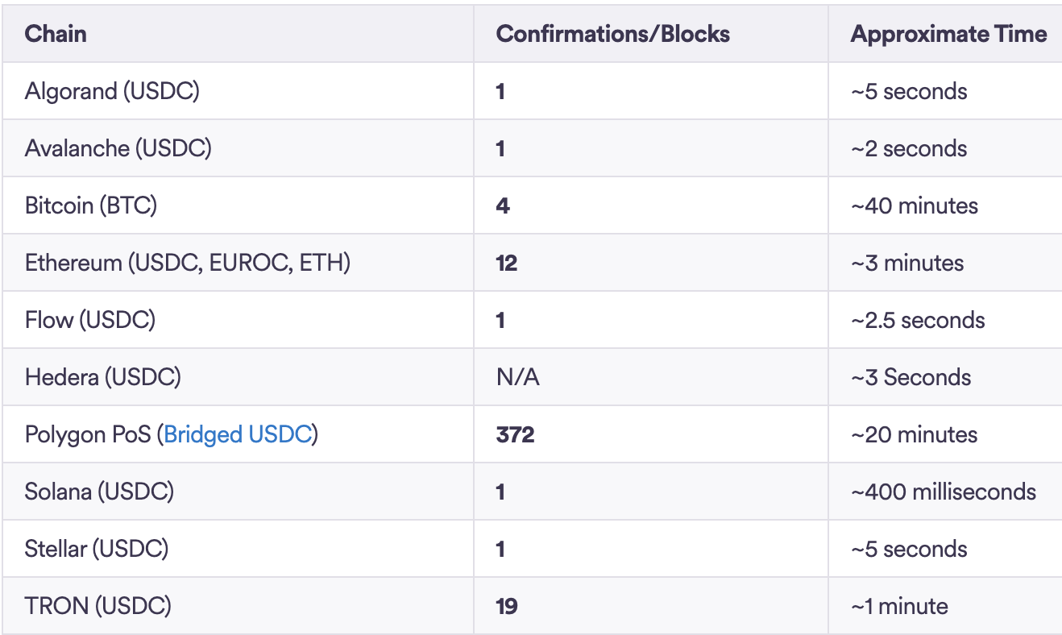This screenshot has height=635, width=1062.
Task: Click the ~40 minutes time cell
Action: tap(914, 205)
